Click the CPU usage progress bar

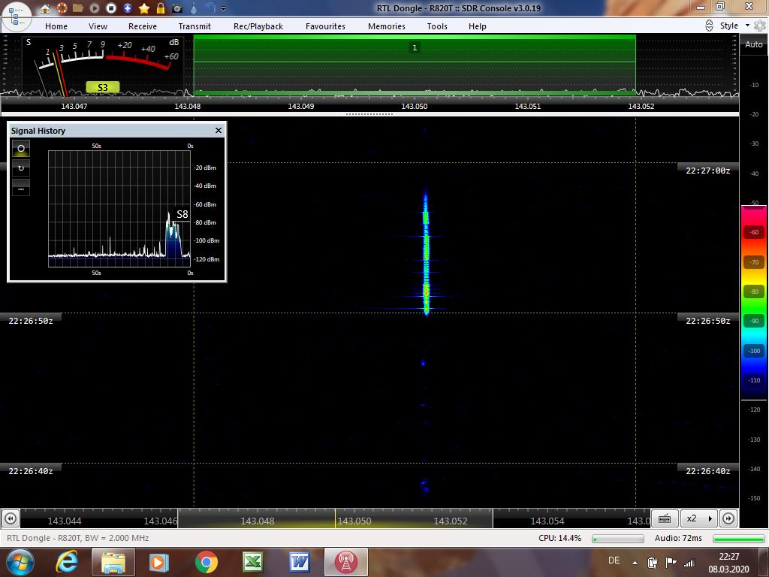(617, 539)
